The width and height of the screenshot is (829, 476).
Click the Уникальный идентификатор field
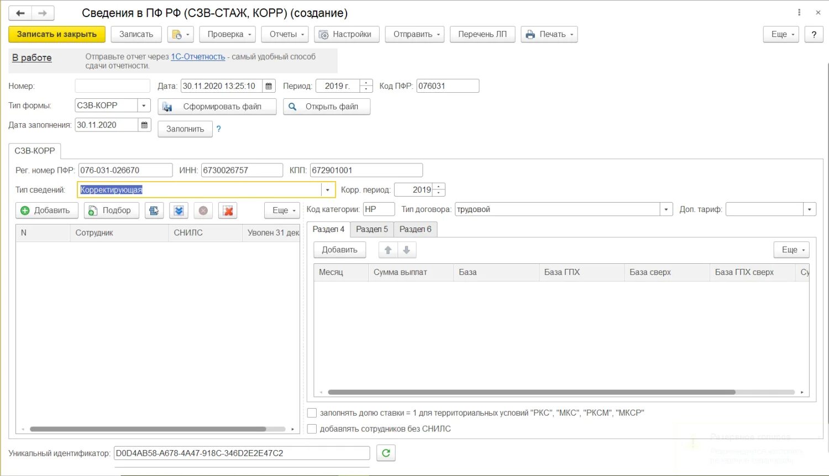point(242,453)
